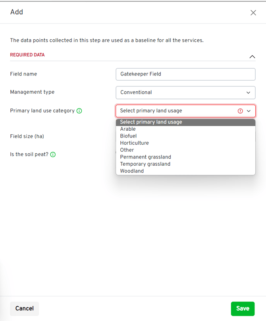The image size is (266, 321).
Task: Close the Add dialog with X
Action: coord(253,13)
